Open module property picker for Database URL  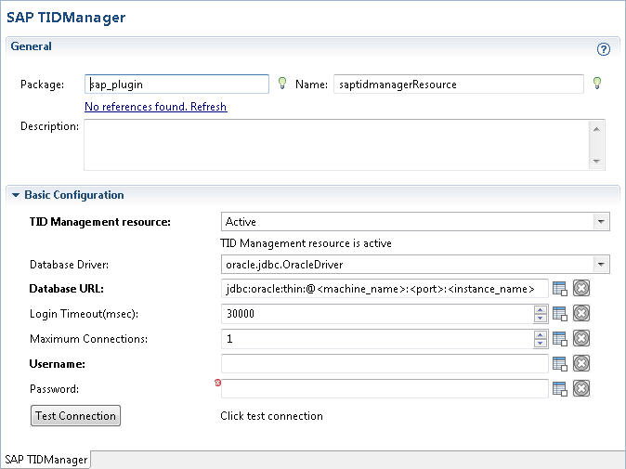point(560,289)
